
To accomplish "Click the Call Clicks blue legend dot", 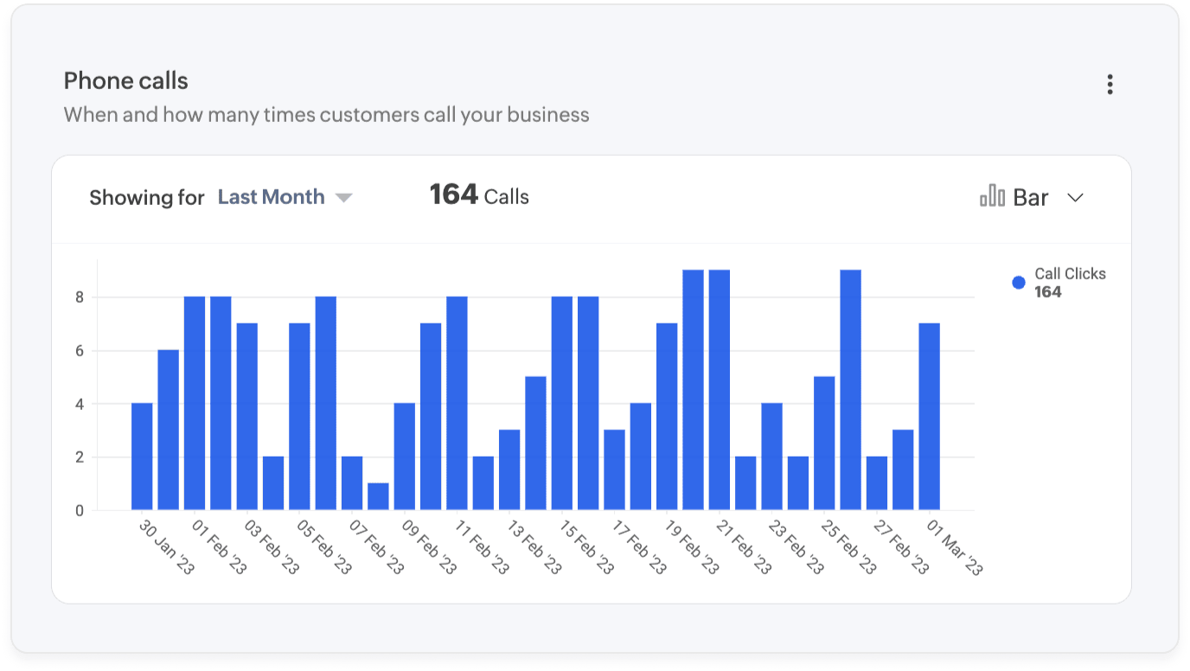I will tap(1019, 283).
